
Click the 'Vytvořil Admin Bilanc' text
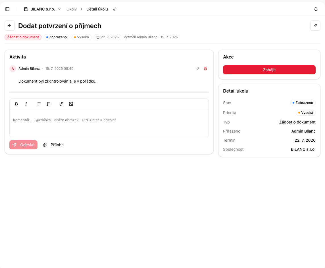pyautogui.click(x=141, y=37)
